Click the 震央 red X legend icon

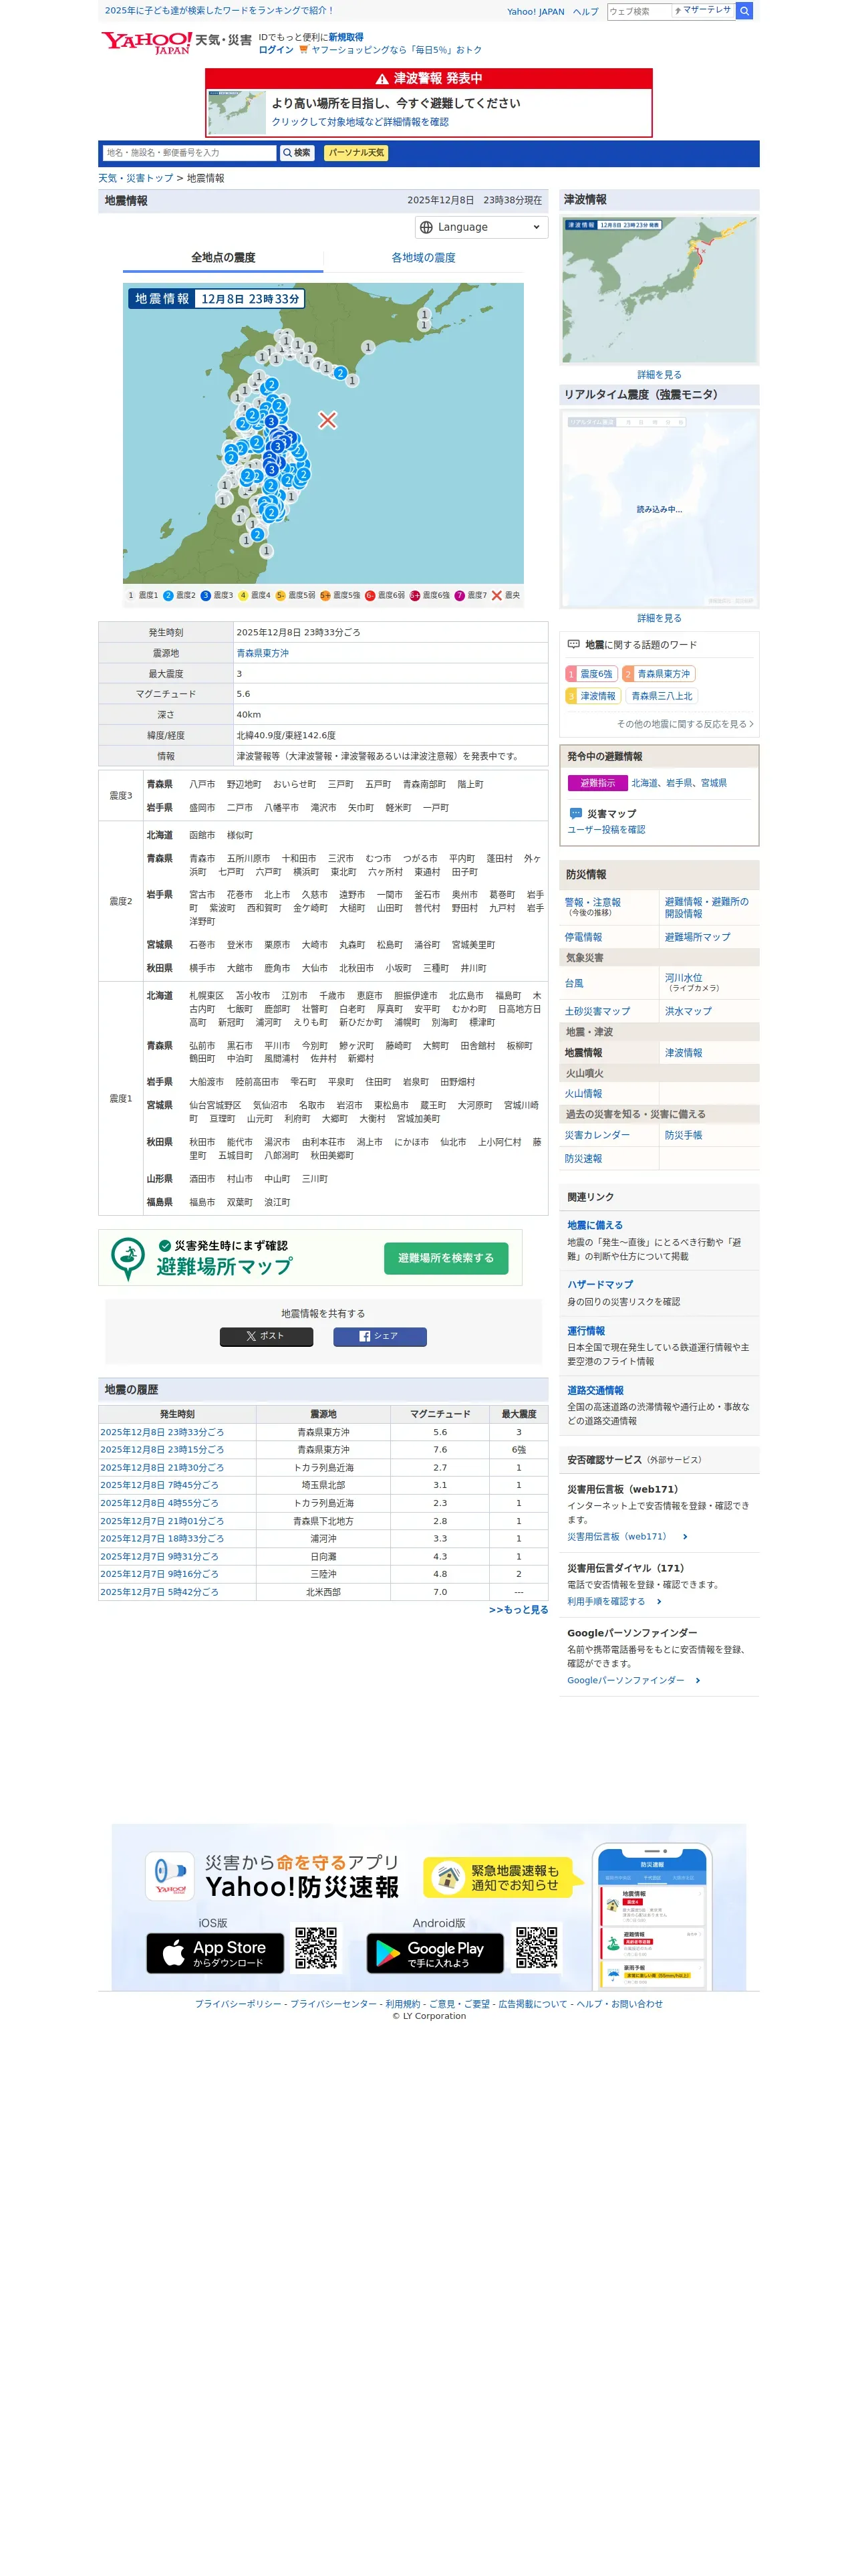click(496, 595)
